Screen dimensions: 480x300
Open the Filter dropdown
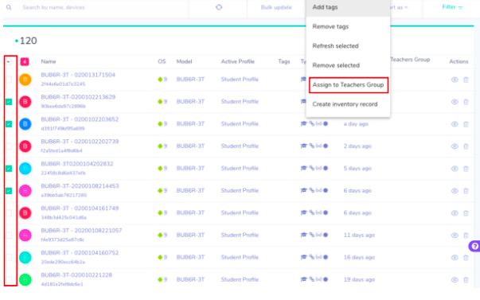point(452,7)
